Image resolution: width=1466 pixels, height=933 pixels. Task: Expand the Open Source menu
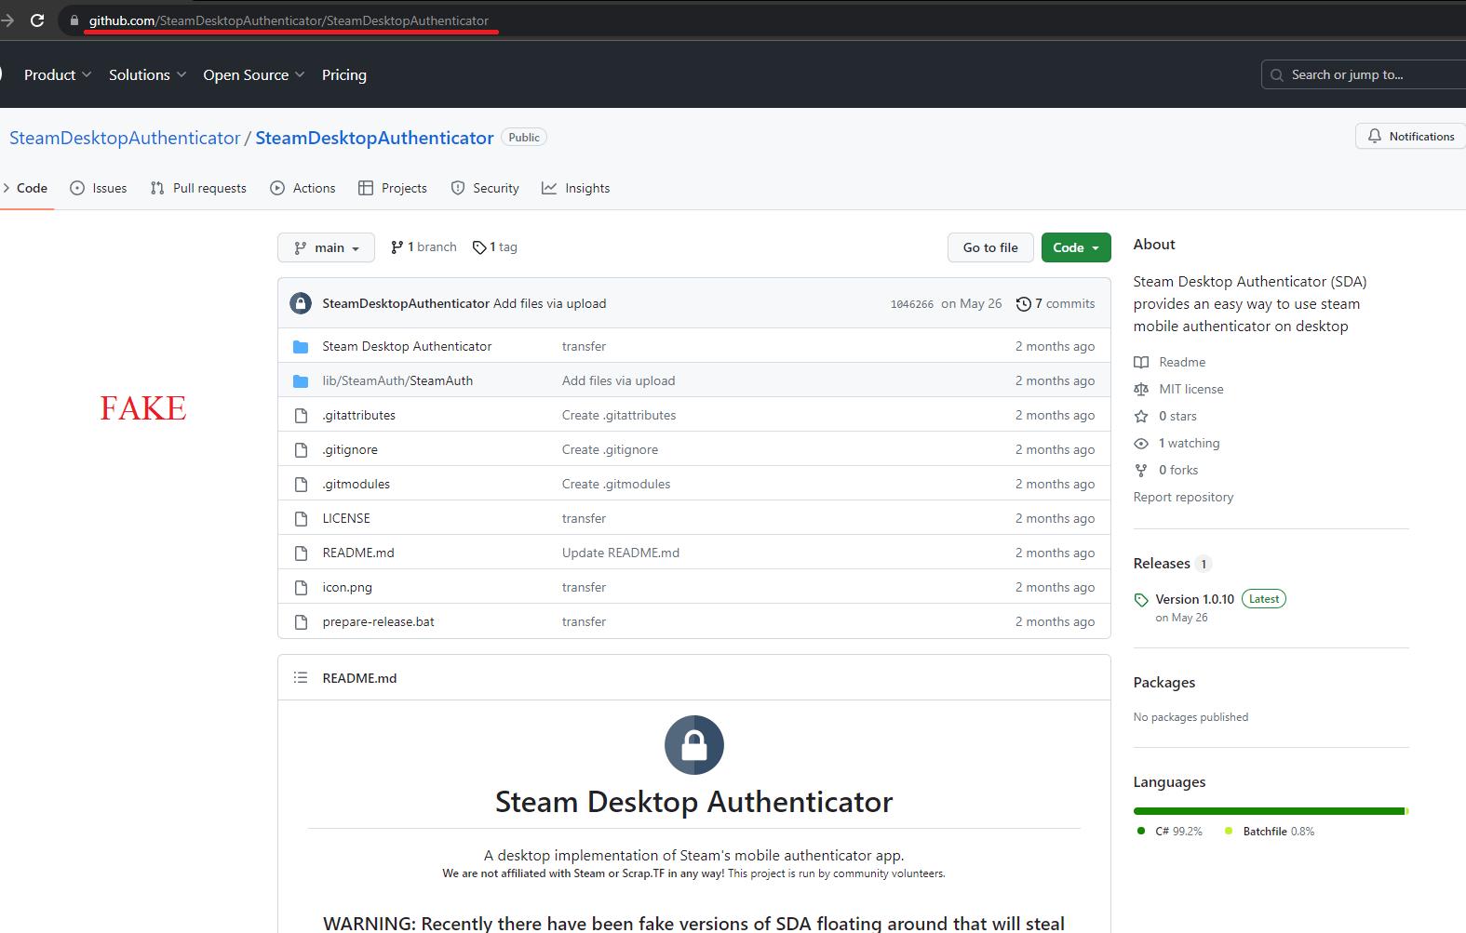click(253, 74)
